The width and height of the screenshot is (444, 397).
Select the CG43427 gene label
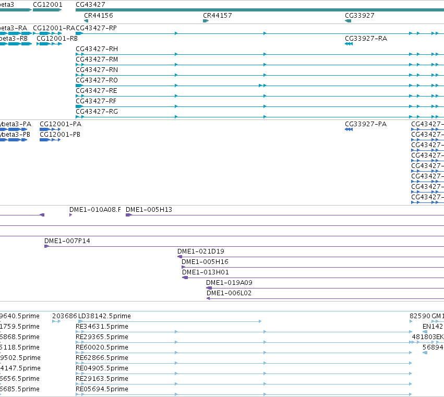pyautogui.click(x=90, y=5)
